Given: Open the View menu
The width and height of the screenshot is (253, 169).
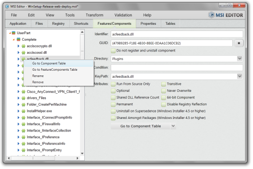Looking at the screenshot, I should coord(50,15).
